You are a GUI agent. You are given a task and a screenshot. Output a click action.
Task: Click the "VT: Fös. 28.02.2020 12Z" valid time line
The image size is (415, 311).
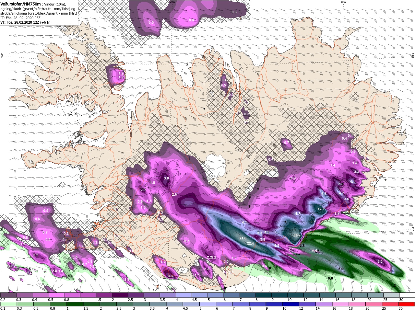20,22
